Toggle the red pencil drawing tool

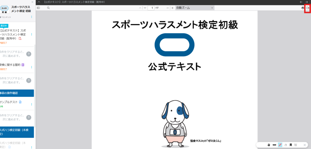pos(280,145)
